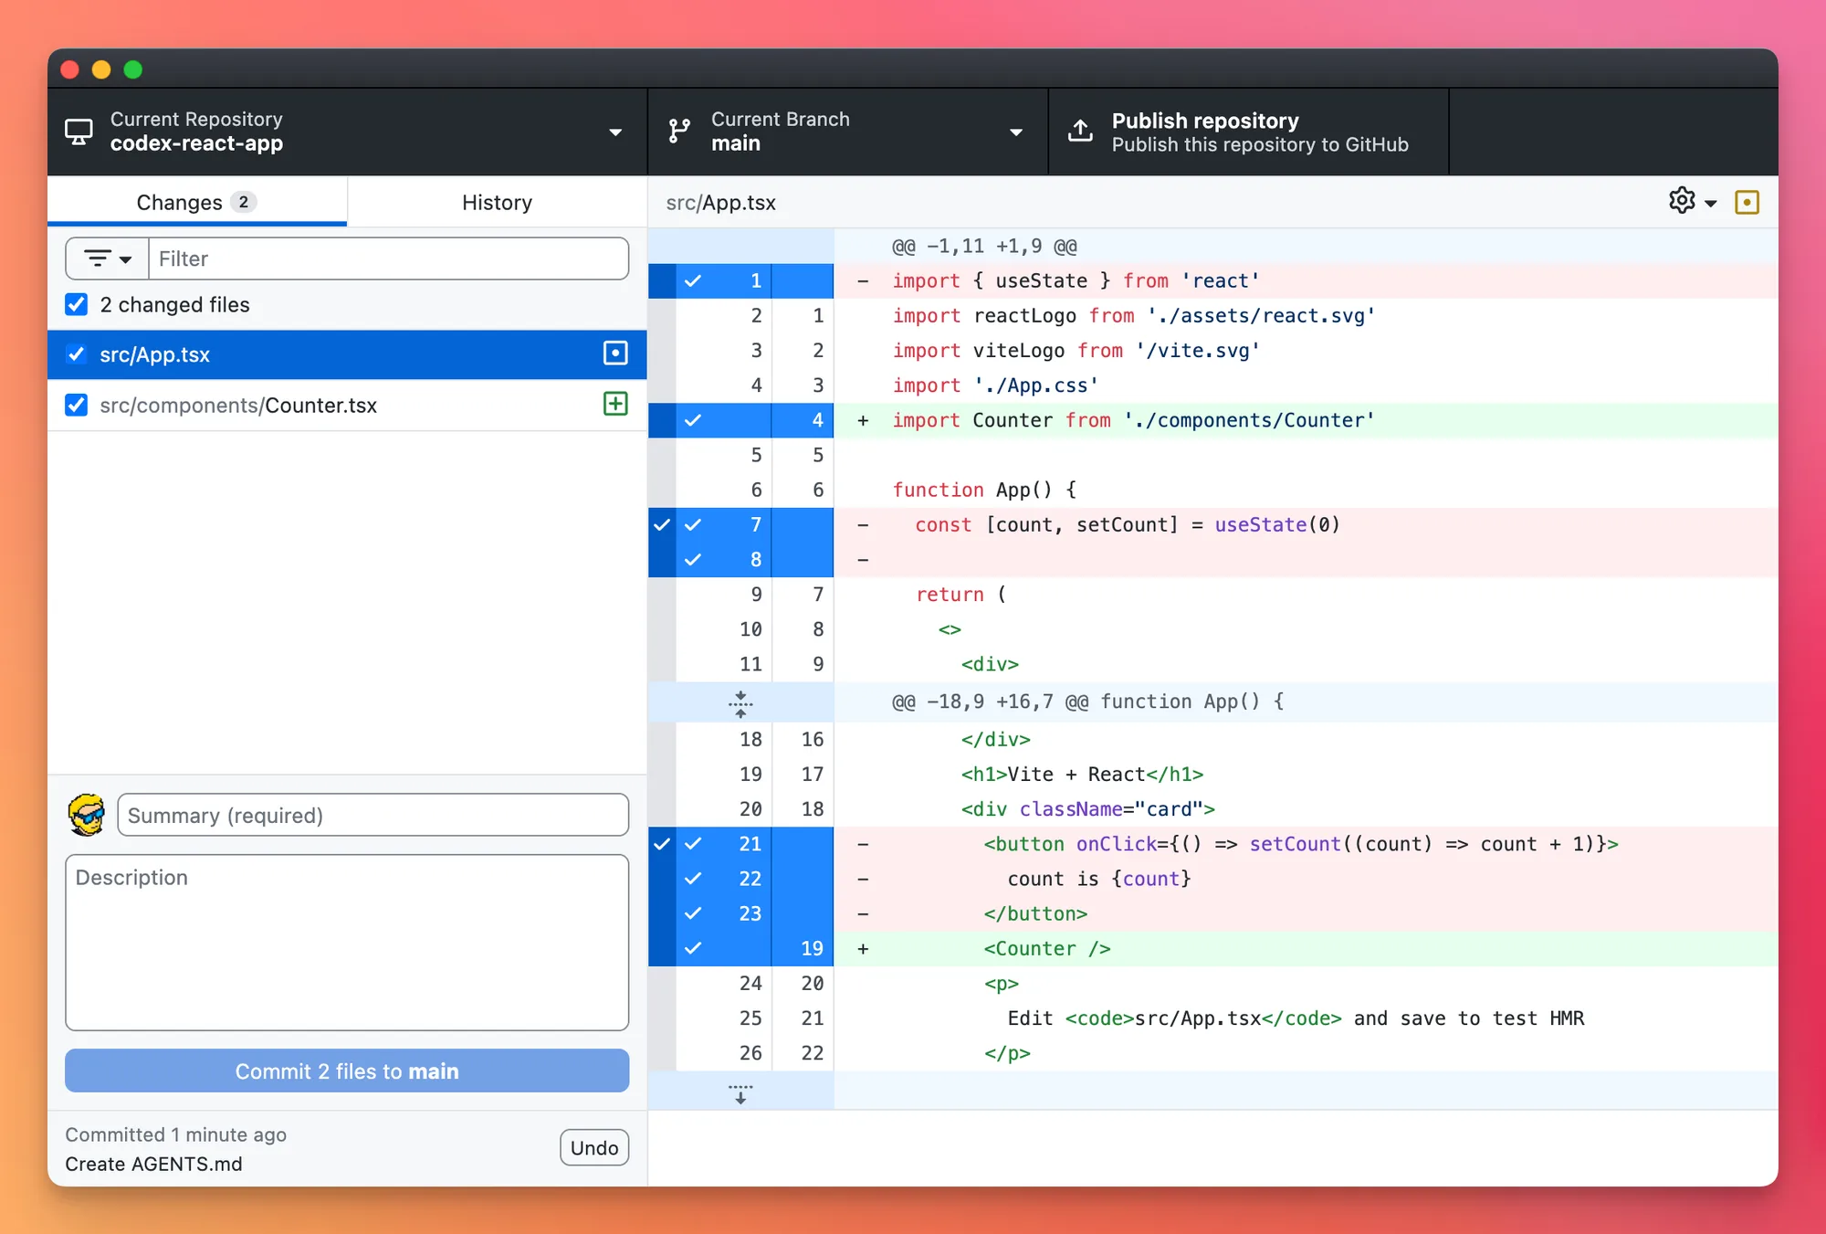Click the added status icon on Counter.tsx row
1826x1234 pixels.
pyautogui.click(x=615, y=404)
